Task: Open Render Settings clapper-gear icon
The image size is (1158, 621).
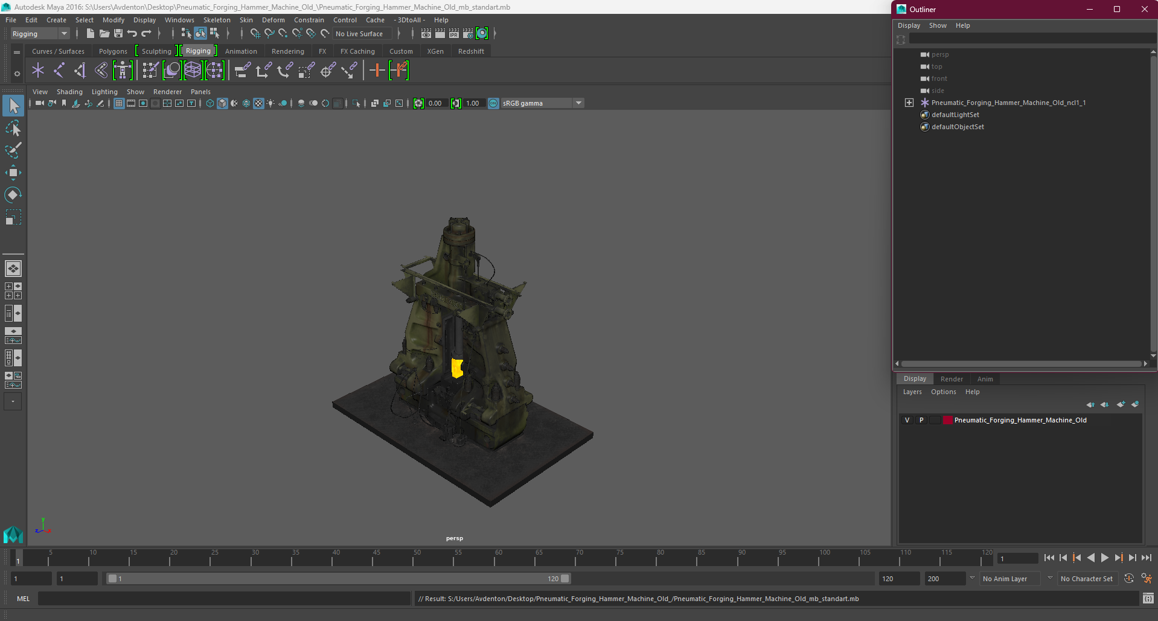Action: tap(468, 34)
